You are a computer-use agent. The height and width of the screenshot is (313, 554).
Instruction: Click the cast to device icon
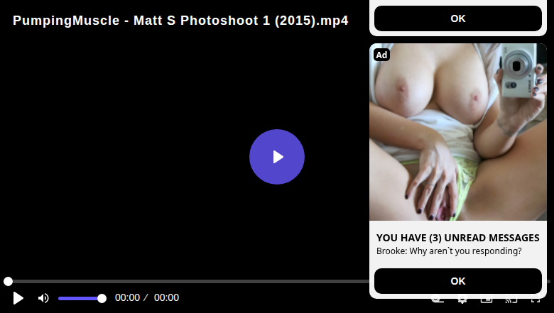[511, 300]
